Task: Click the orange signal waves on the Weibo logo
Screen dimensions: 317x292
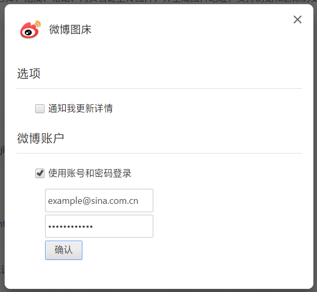Action: tap(38, 24)
